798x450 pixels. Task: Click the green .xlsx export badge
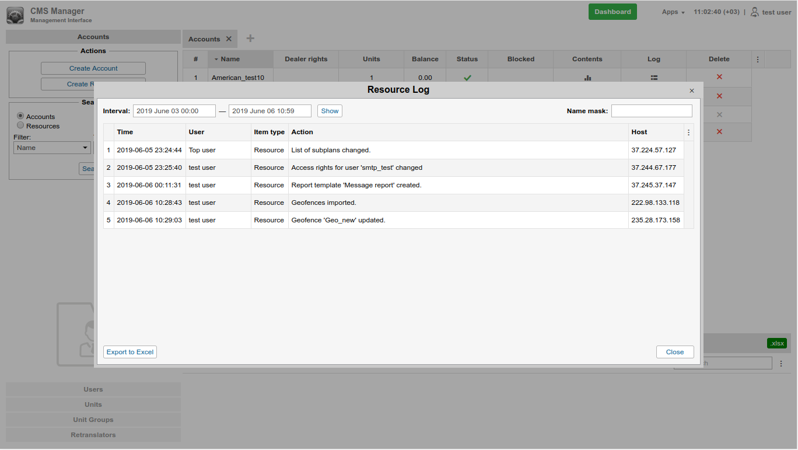[x=776, y=343]
